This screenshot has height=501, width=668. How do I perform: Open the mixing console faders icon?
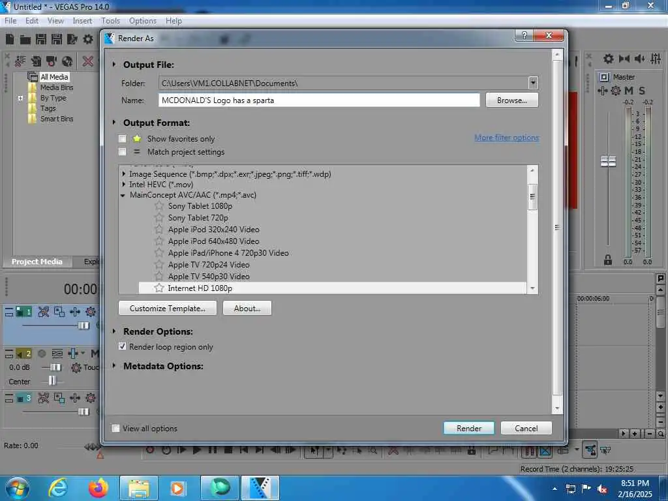point(656,59)
